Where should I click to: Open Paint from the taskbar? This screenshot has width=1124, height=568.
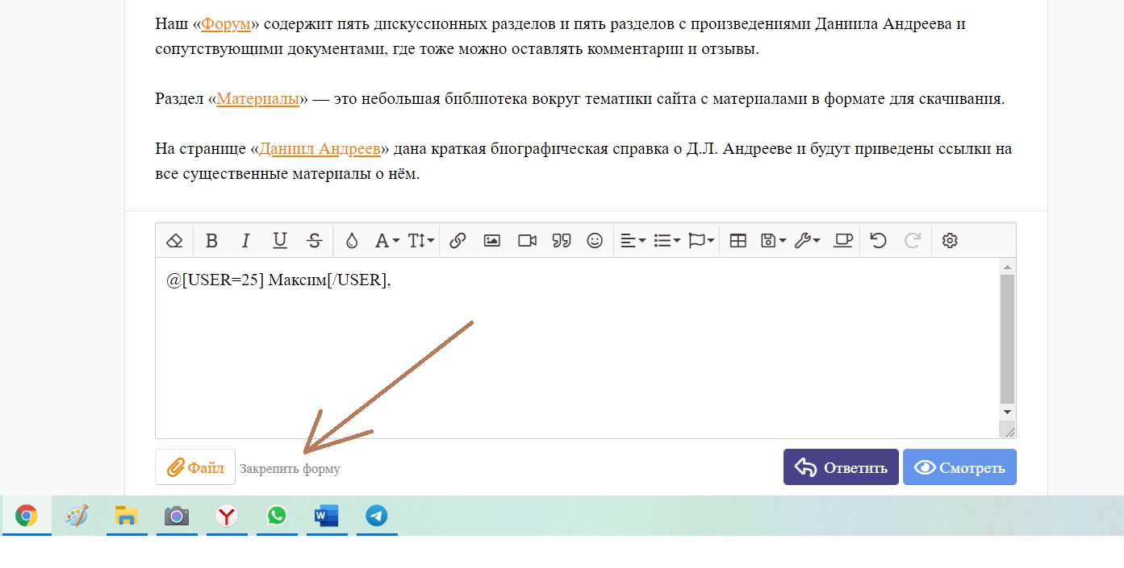[x=77, y=516]
